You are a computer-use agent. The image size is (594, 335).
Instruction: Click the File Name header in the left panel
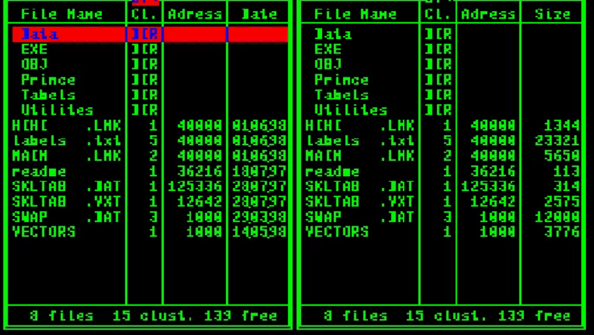pyautogui.click(x=61, y=14)
